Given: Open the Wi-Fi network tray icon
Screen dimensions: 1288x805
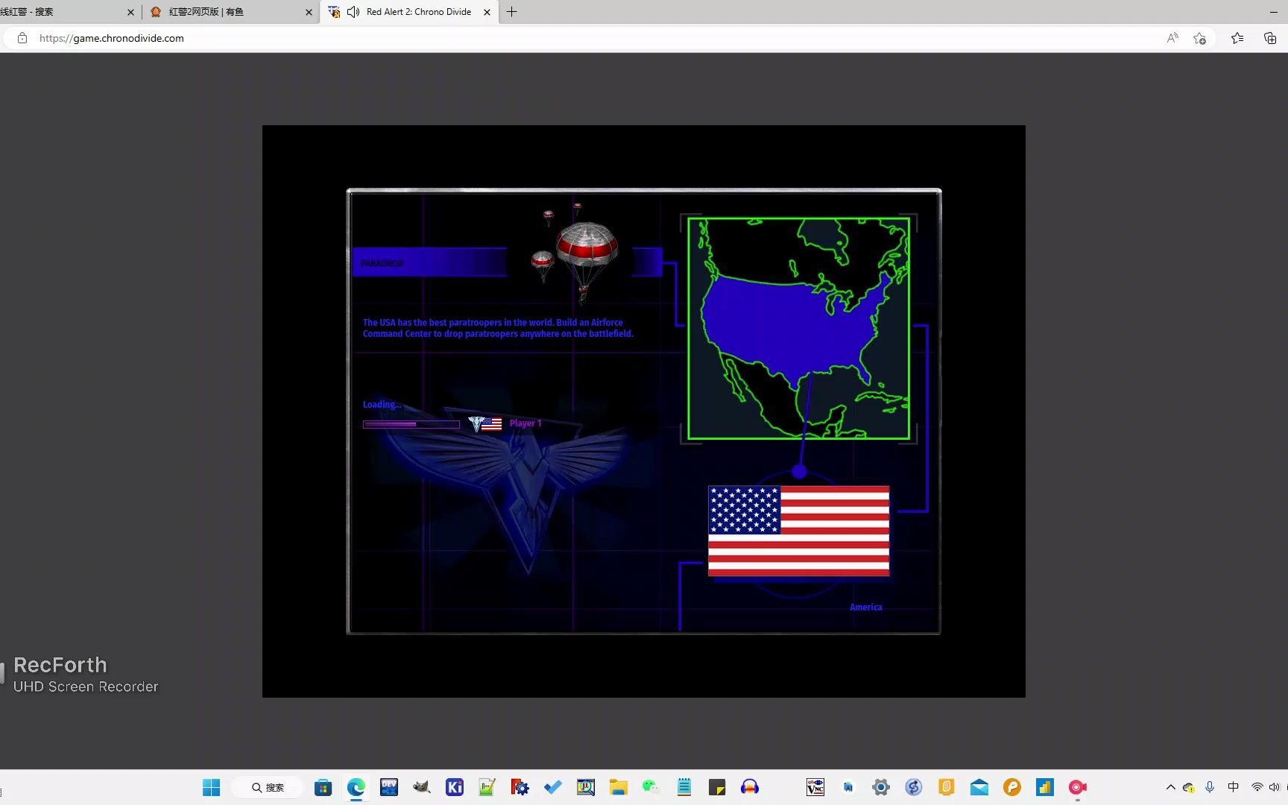Looking at the screenshot, I should click(1257, 787).
